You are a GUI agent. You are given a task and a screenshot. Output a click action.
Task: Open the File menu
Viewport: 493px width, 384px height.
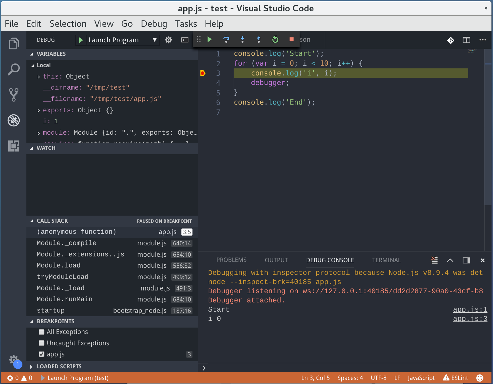(12, 24)
